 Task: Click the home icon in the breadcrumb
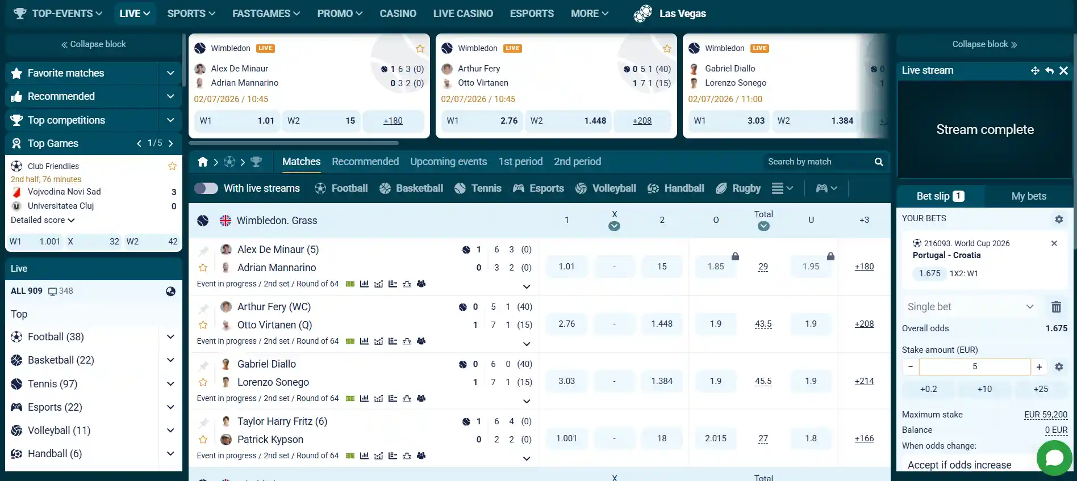tap(203, 162)
